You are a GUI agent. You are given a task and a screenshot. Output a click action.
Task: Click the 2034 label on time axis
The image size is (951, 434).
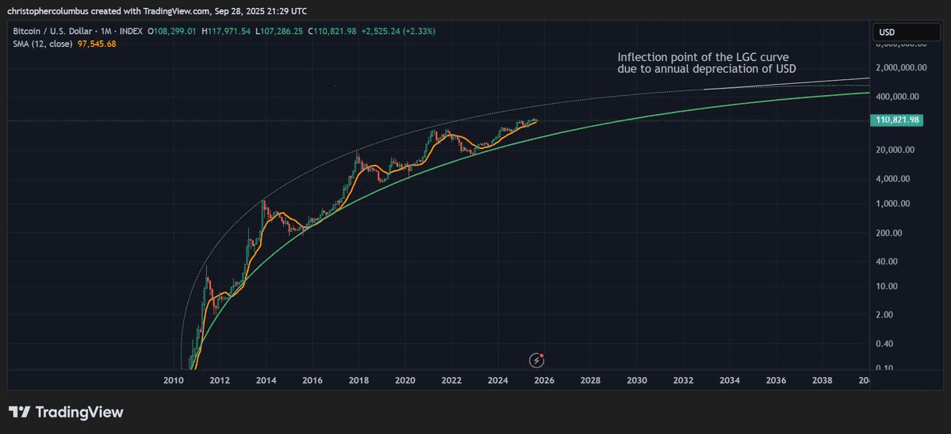730,381
